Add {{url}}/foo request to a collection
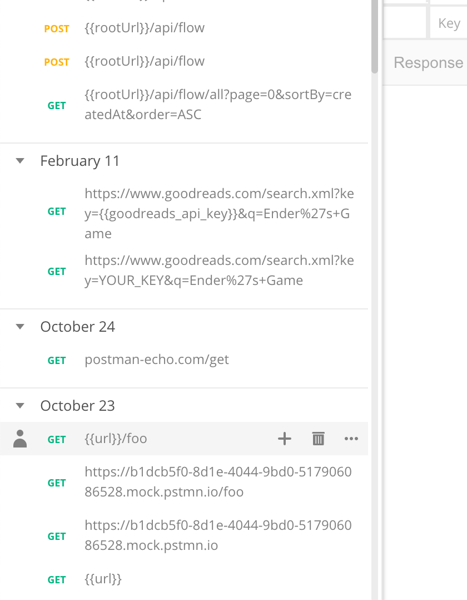This screenshot has width=467, height=600. tap(285, 439)
